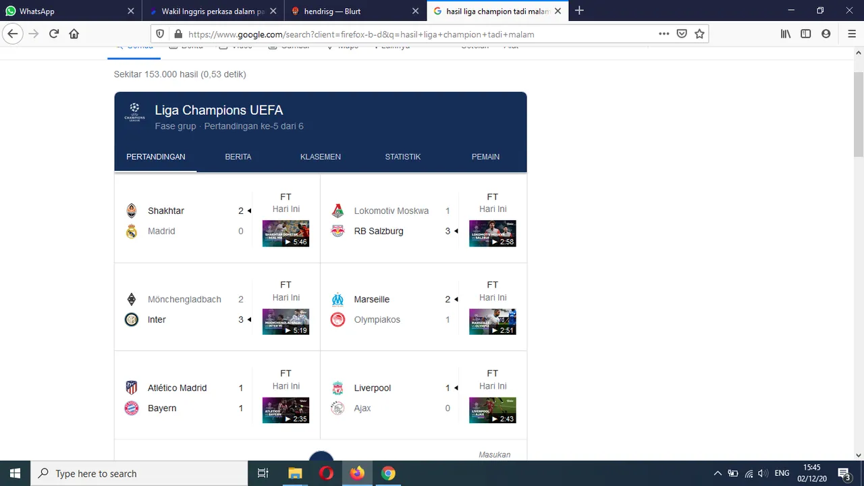
Task: Play the Lokomotiv Moskwa vs Salzburg highlight
Action: (x=493, y=234)
